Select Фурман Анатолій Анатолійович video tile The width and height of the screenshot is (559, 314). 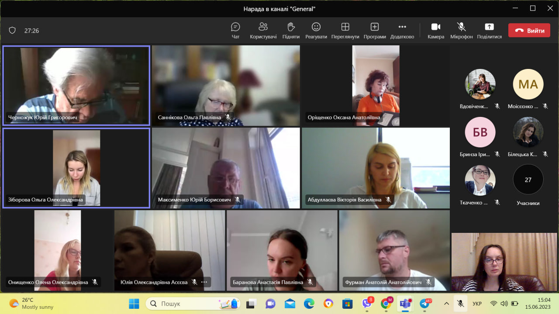point(394,250)
